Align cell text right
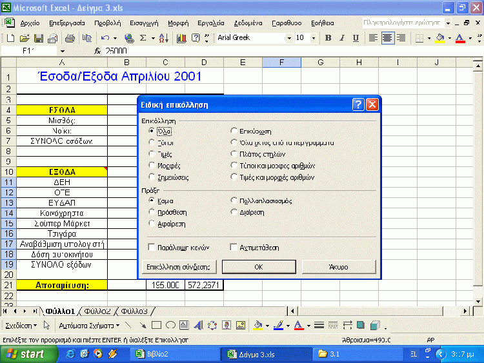The width and height of the screenshot is (484, 363). pos(401,38)
